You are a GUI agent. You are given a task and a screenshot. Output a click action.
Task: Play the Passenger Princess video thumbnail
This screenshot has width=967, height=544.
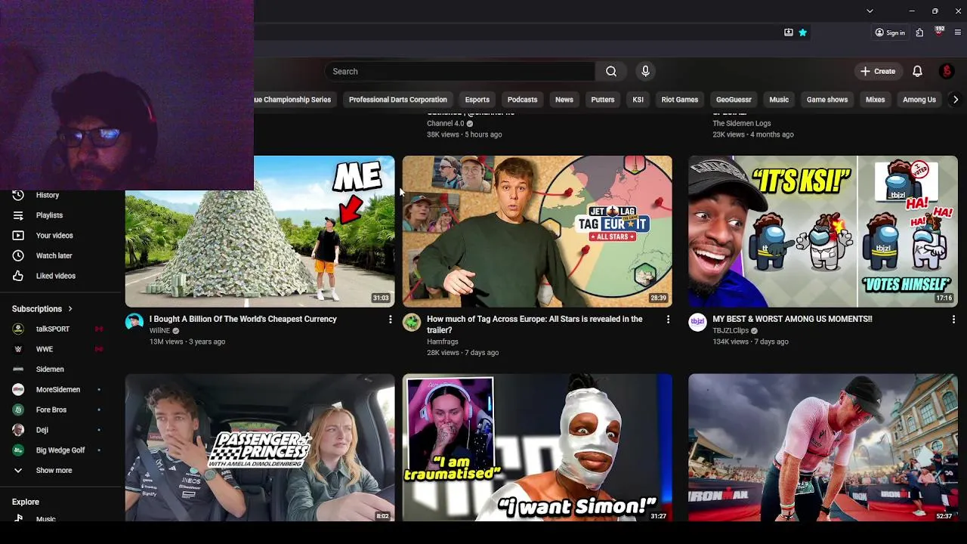tap(260, 447)
